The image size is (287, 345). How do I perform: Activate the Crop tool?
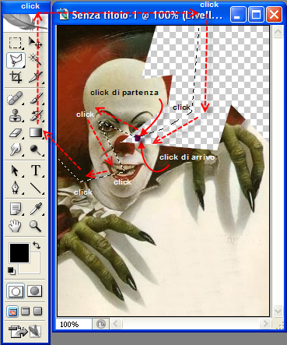point(16,77)
